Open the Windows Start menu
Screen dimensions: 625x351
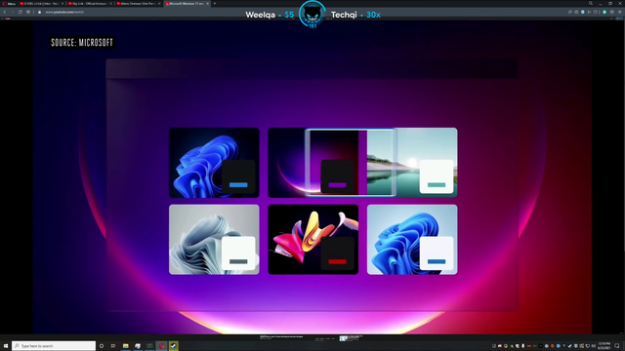6,346
